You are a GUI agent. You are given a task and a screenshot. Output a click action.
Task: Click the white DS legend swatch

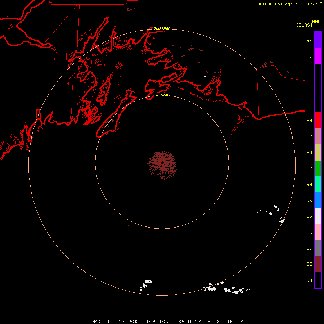tap(318, 216)
